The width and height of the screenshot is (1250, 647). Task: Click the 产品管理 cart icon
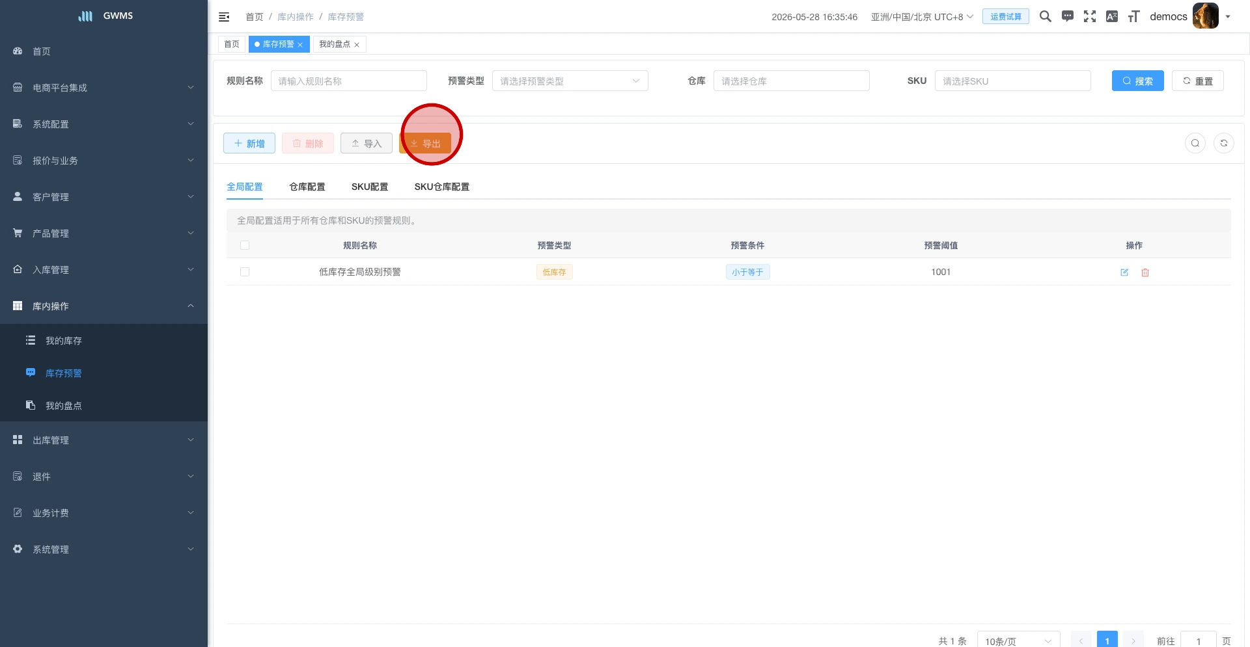click(x=18, y=233)
